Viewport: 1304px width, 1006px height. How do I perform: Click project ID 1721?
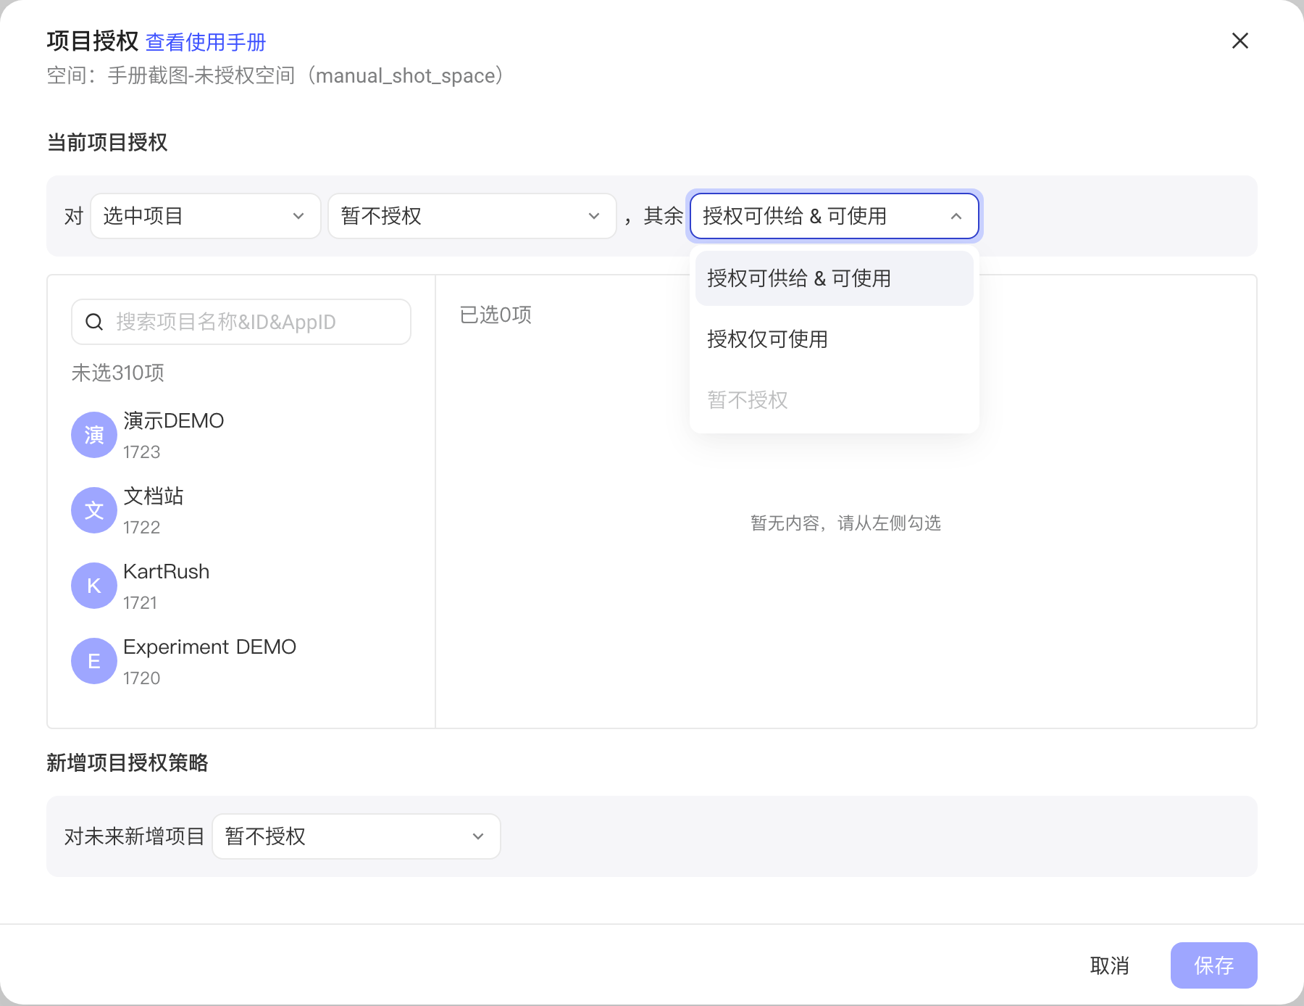click(x=141, y=603)
